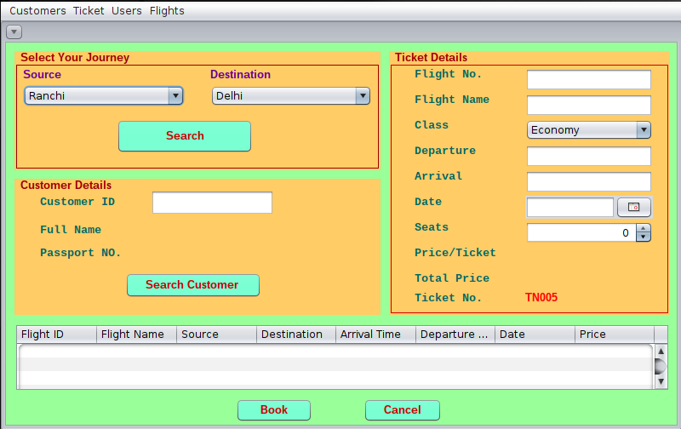Open the internal frame menu arrow icon
The image size is (681, 429).
tap(14, 31)
